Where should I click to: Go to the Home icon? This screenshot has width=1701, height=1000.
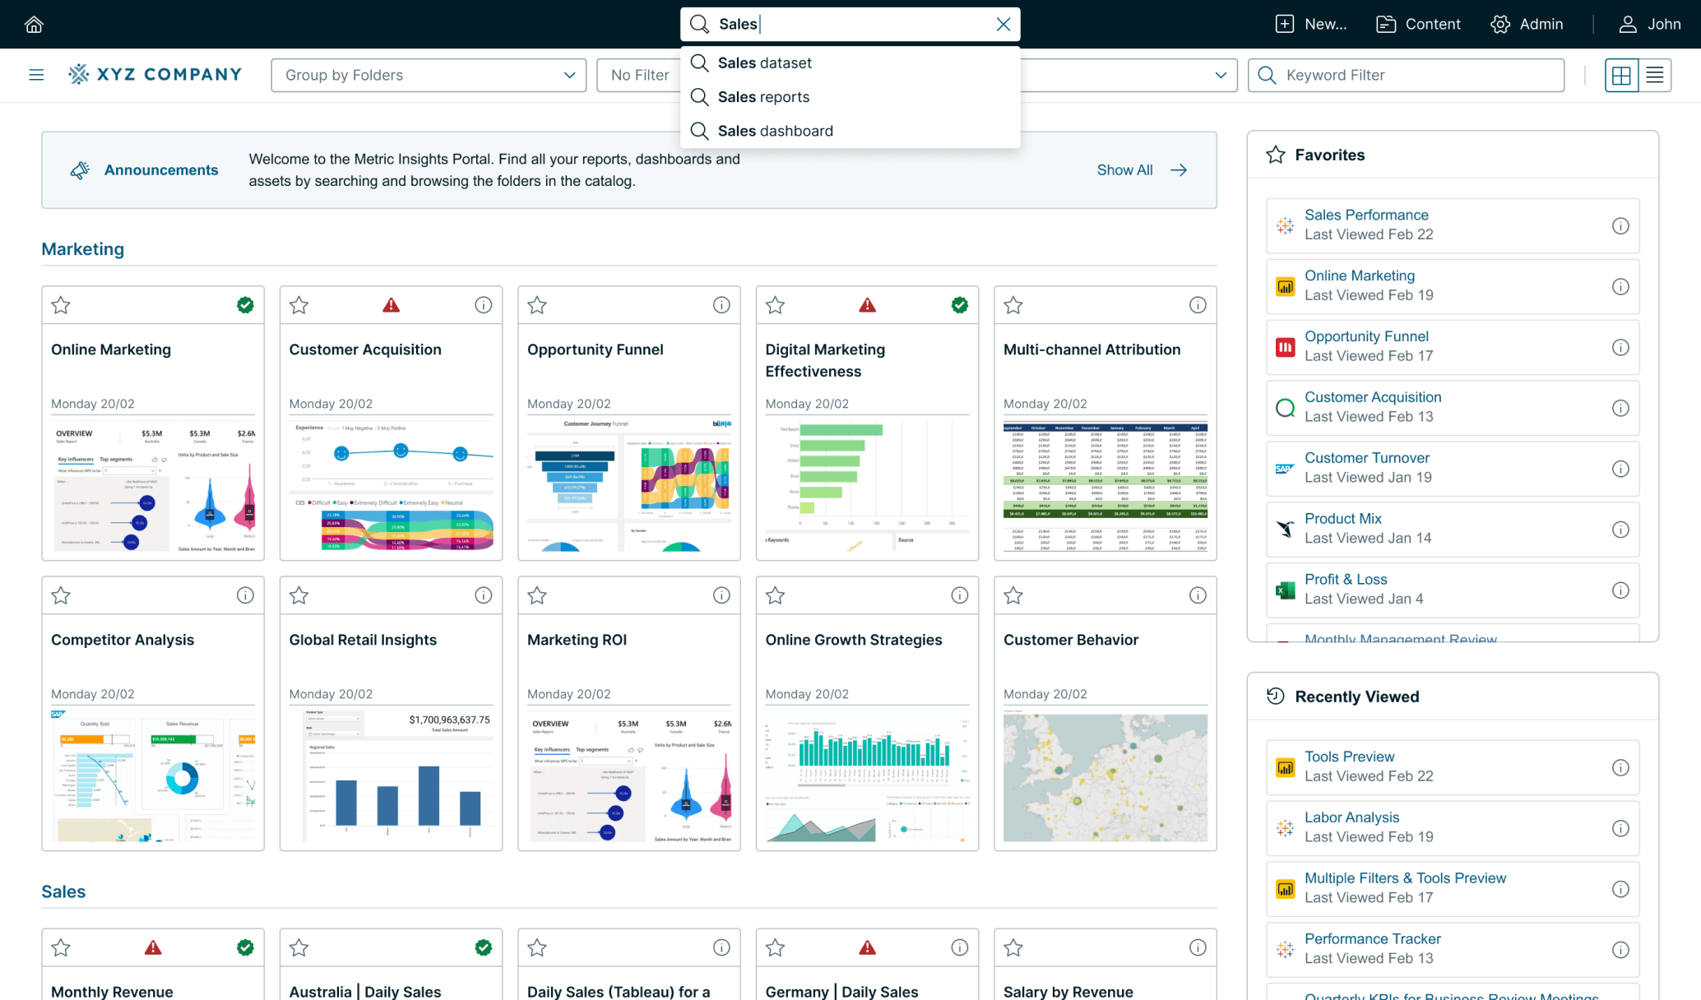[34, 24]
